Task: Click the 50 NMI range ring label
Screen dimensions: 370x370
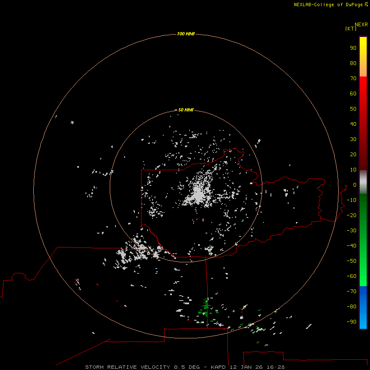Action: (186, 110)
